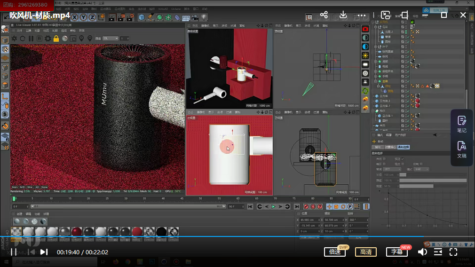Toggle the record keyframe button
Viewport: 475px width, 267px height.
(306, 206)
